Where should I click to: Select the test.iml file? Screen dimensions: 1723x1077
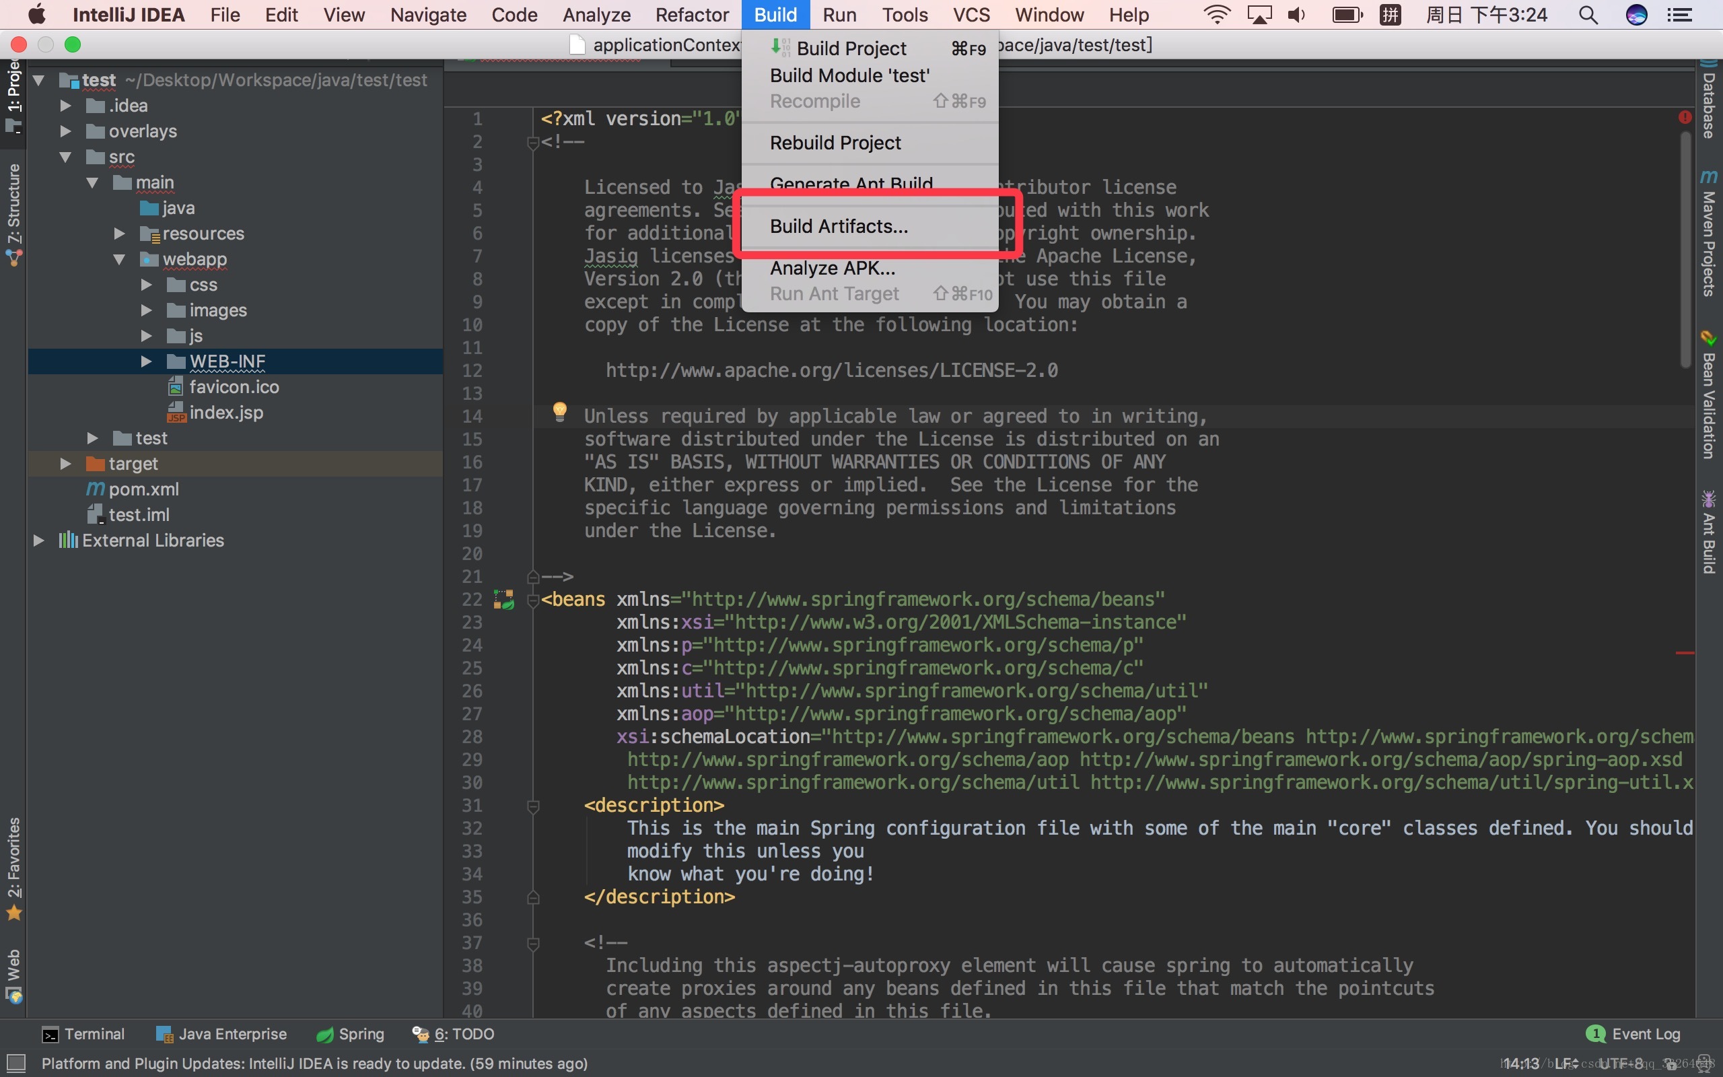[128, 514]
